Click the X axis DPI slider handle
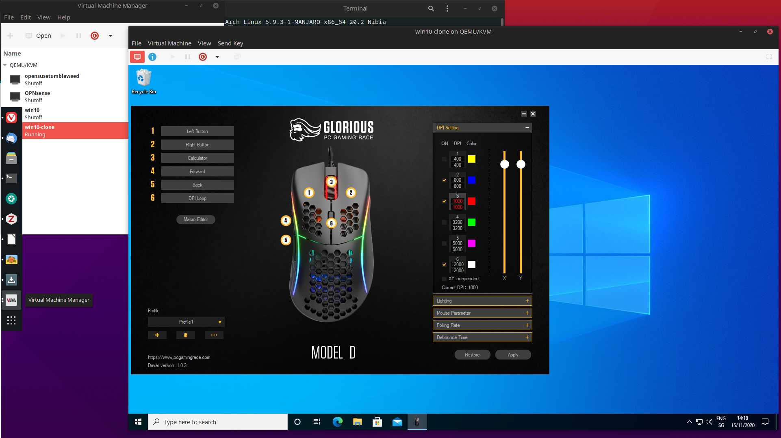 coord(505,164)
